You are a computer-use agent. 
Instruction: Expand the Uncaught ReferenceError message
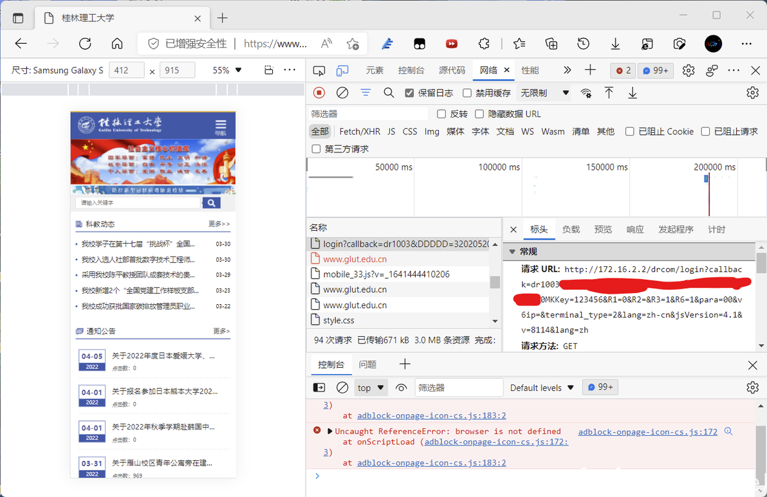pyautogui.click(x=329, y=431)
